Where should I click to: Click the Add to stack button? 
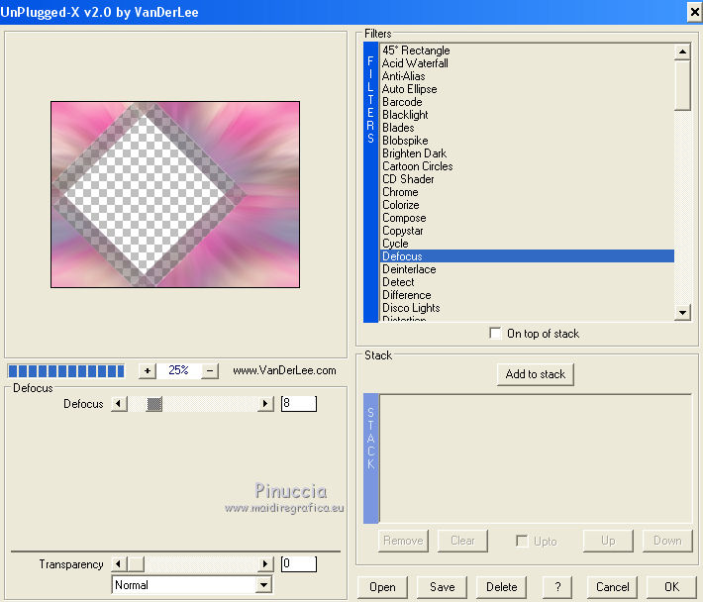[536, 374]
